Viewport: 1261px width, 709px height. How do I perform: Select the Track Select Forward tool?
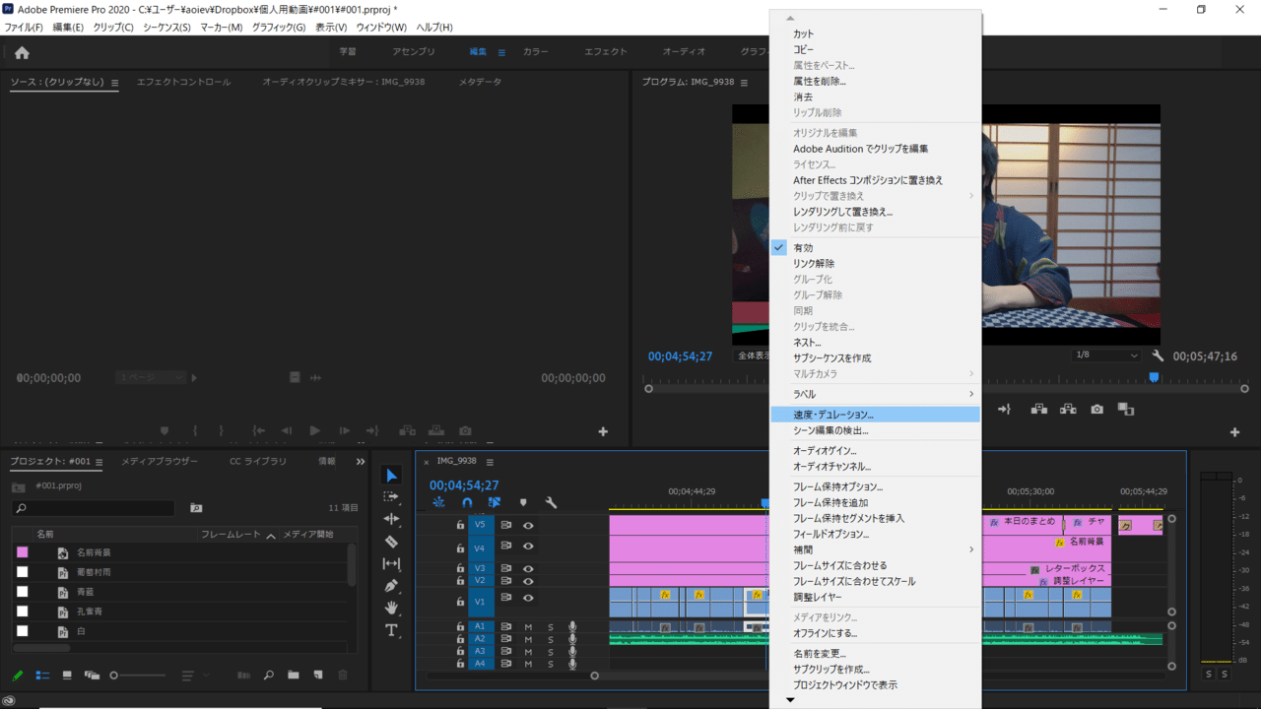coord(391,497)
